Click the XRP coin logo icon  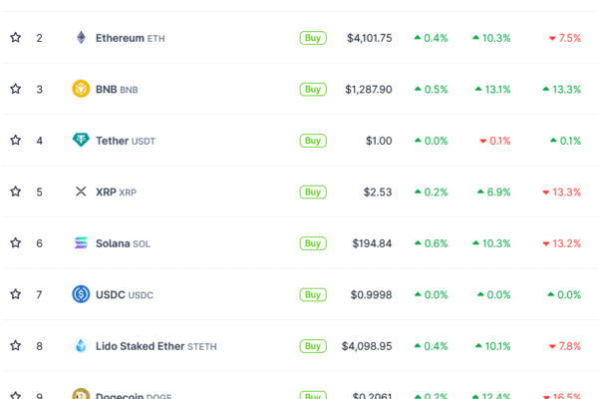(x=81, y=192)
